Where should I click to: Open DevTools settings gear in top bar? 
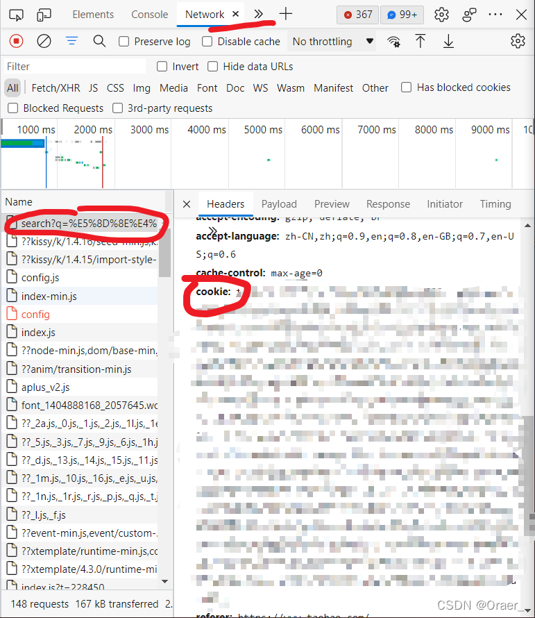pyautogui.click(x=441, y=15)
